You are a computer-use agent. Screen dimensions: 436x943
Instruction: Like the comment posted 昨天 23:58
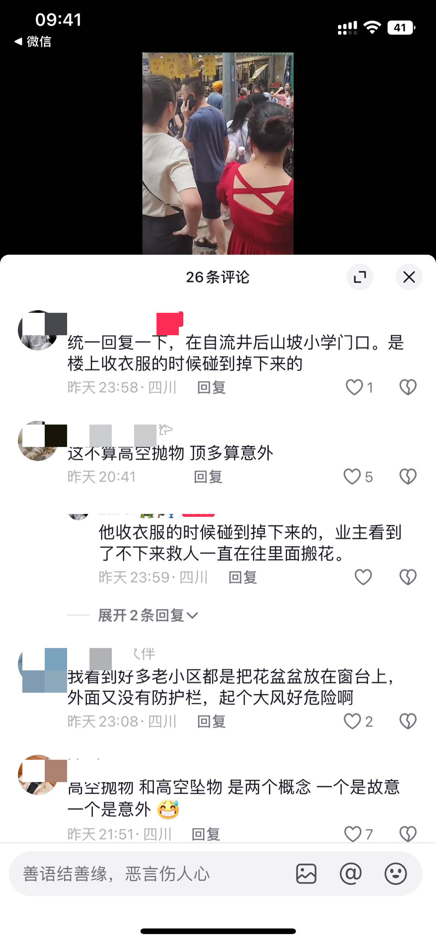[354, 387]
